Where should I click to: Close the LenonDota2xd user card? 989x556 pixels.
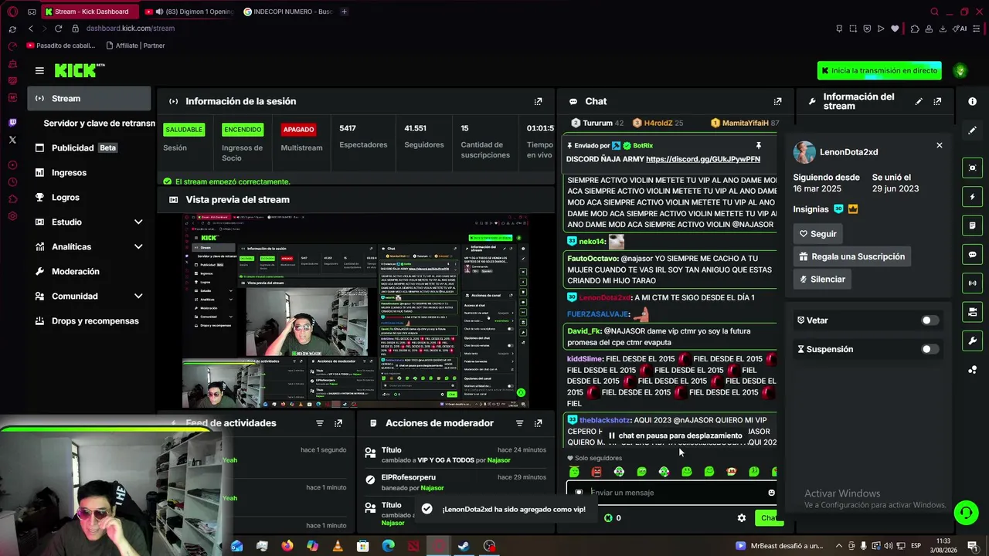pyautogui.click(x=940, y=145)
